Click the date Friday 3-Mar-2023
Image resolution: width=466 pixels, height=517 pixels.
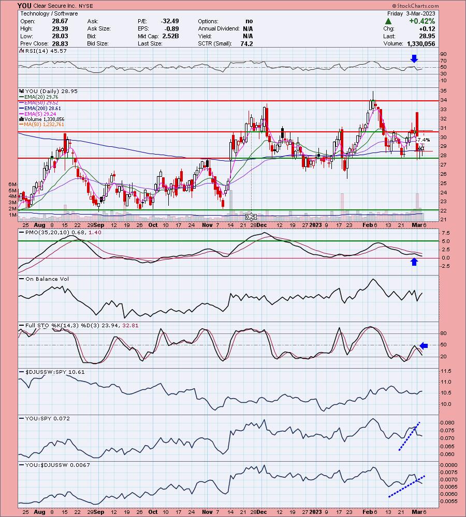tap(411, 13)
